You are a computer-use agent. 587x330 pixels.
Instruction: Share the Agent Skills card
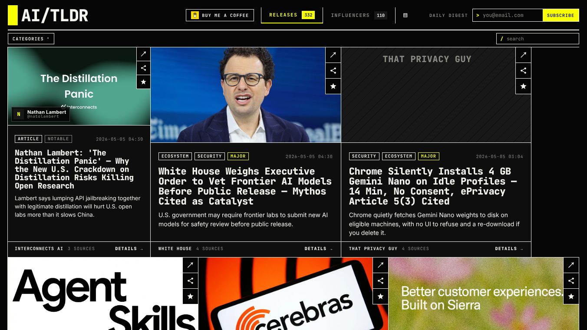point(190,280)
